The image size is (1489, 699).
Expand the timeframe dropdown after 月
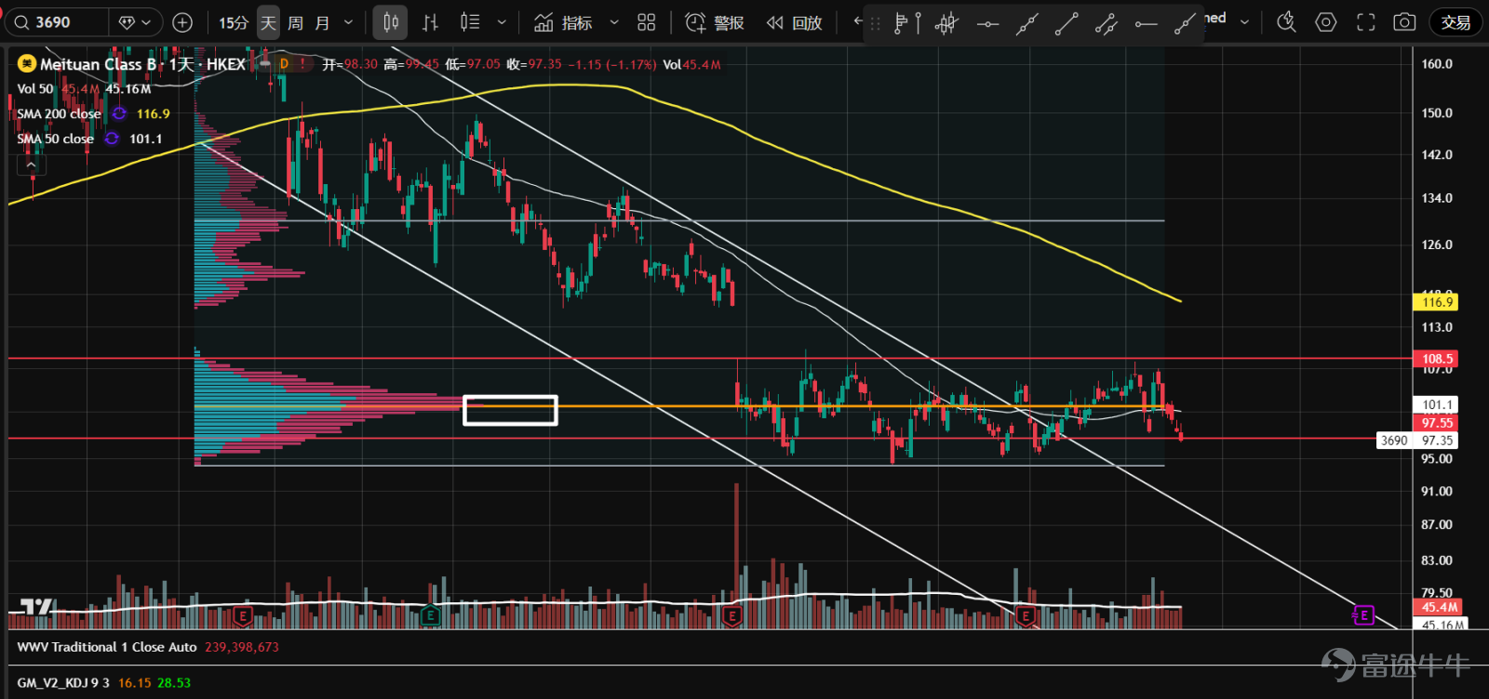[349, 22]
